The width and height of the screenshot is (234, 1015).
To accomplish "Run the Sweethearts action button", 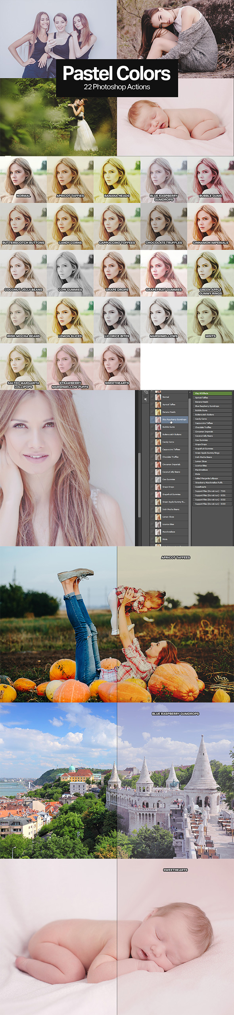I will (x=213, y=487).
